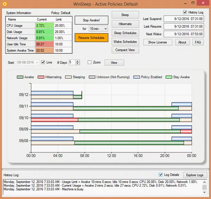Image resolution: width=211 pixels, height=199 pixels.
Task: Increase the number of days stepper
Action: coord(78,61)
